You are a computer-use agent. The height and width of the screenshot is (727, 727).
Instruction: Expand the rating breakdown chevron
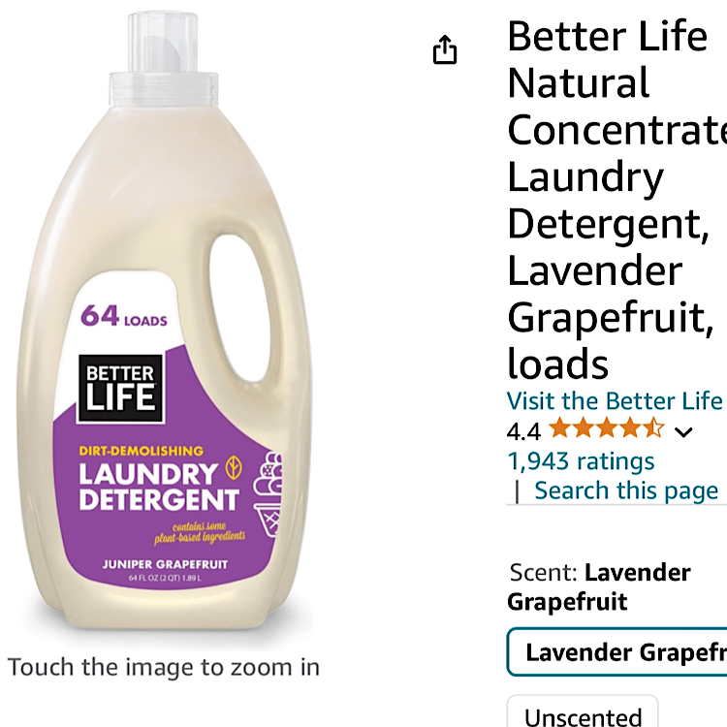[683, 432]
